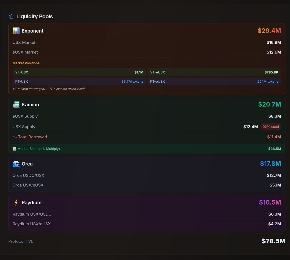
Task: Click the Total Borrowed downtrend arrow icon
Action: [x=15, y=137]
